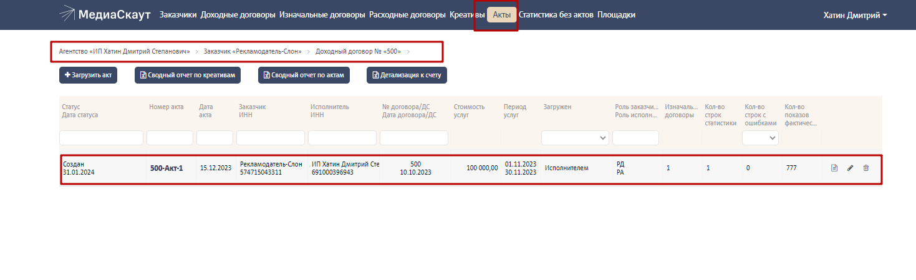Open the document view icon for 500-Акт-1
The height and width of the screenshot is (280, 916).
834,168
